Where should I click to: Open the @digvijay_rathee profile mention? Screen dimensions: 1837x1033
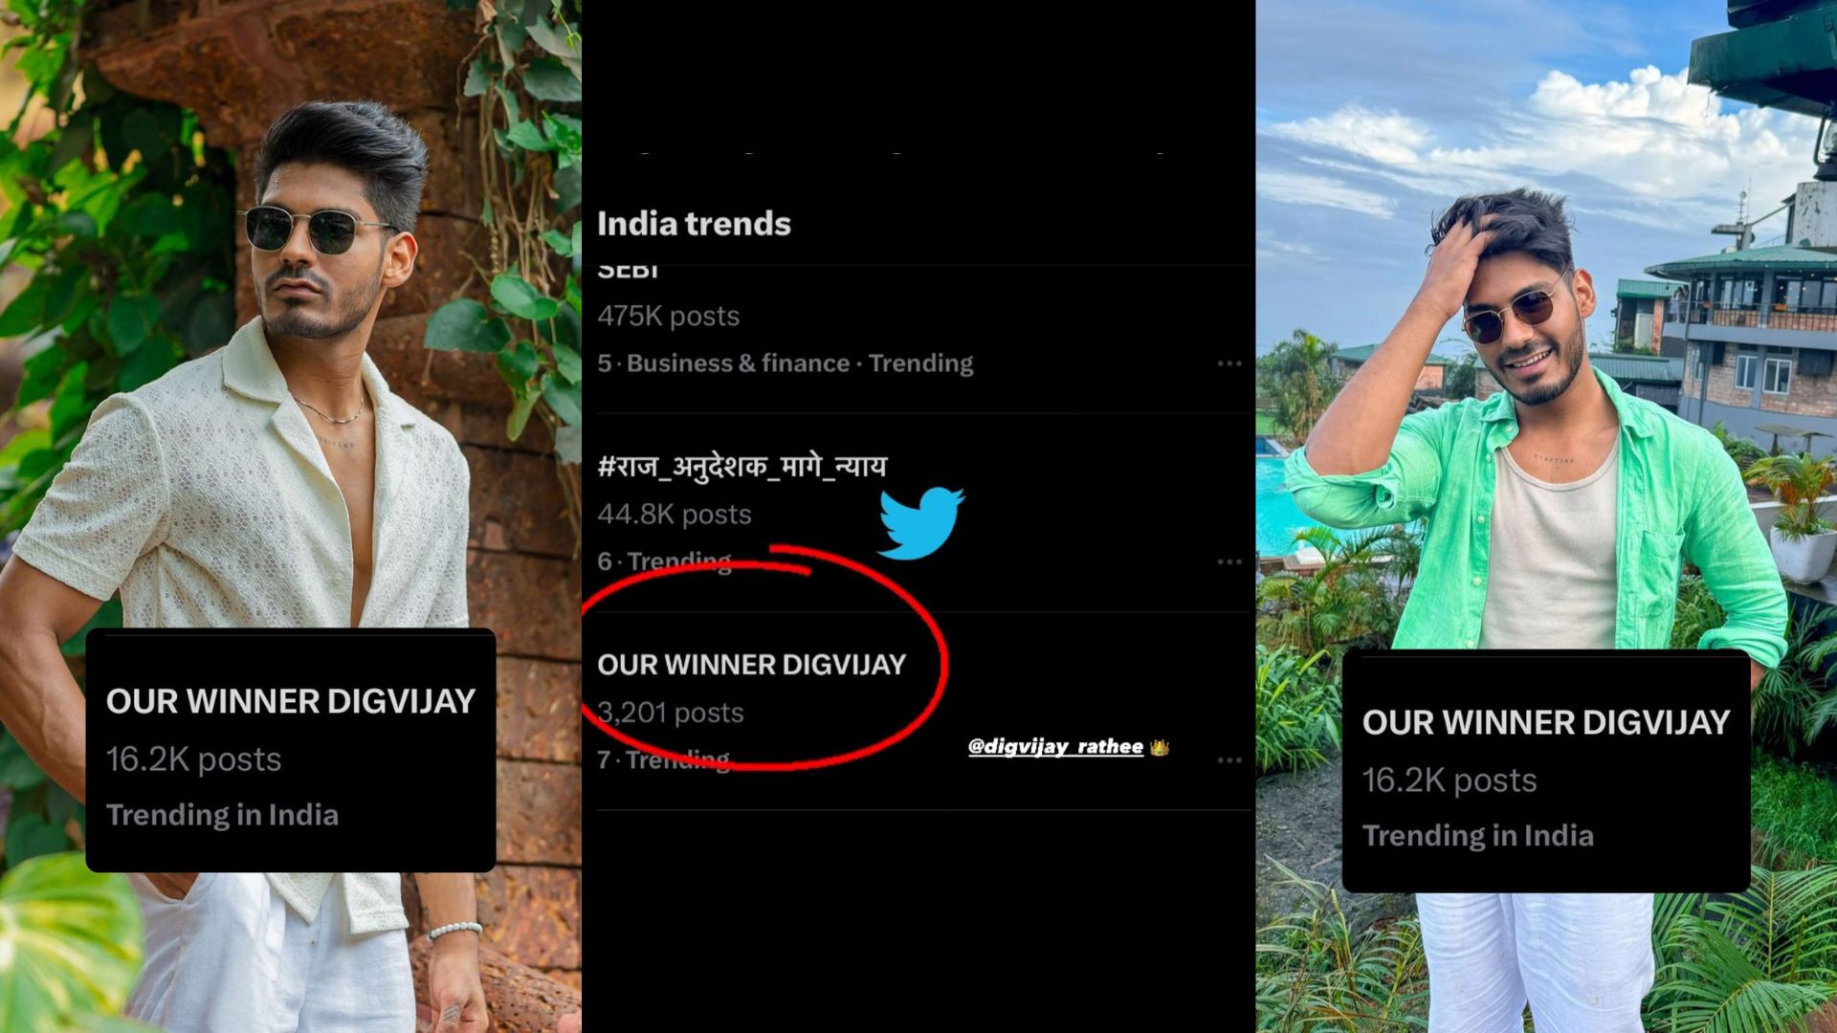click(x=1055, y=746)
